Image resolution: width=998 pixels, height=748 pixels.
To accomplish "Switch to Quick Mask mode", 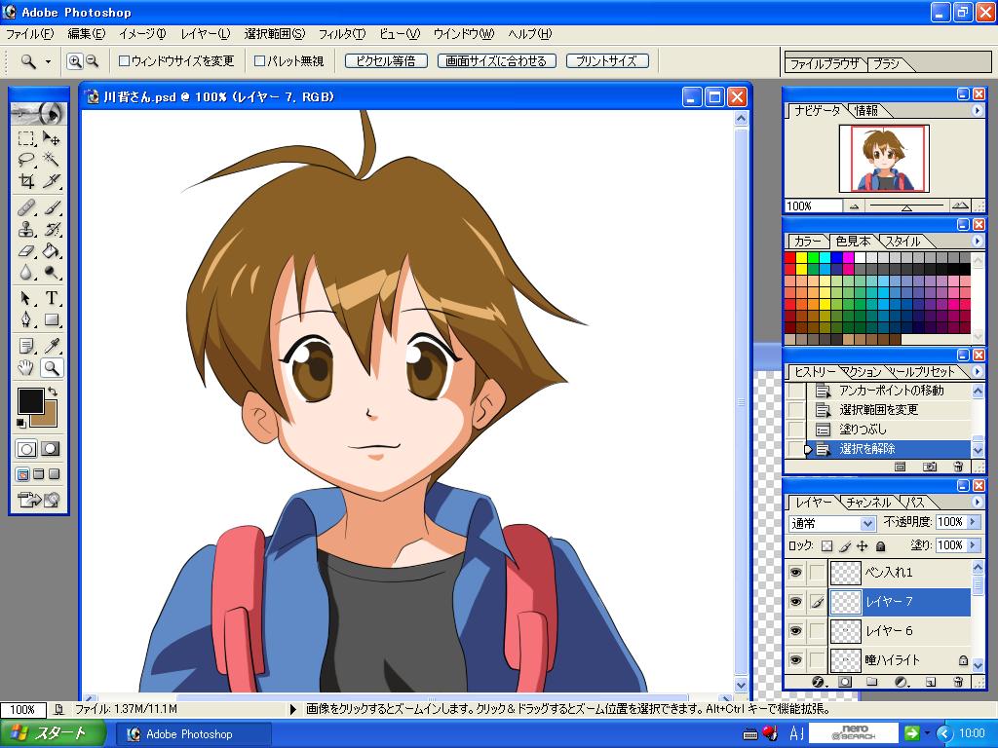I will (x=51, y=449).
